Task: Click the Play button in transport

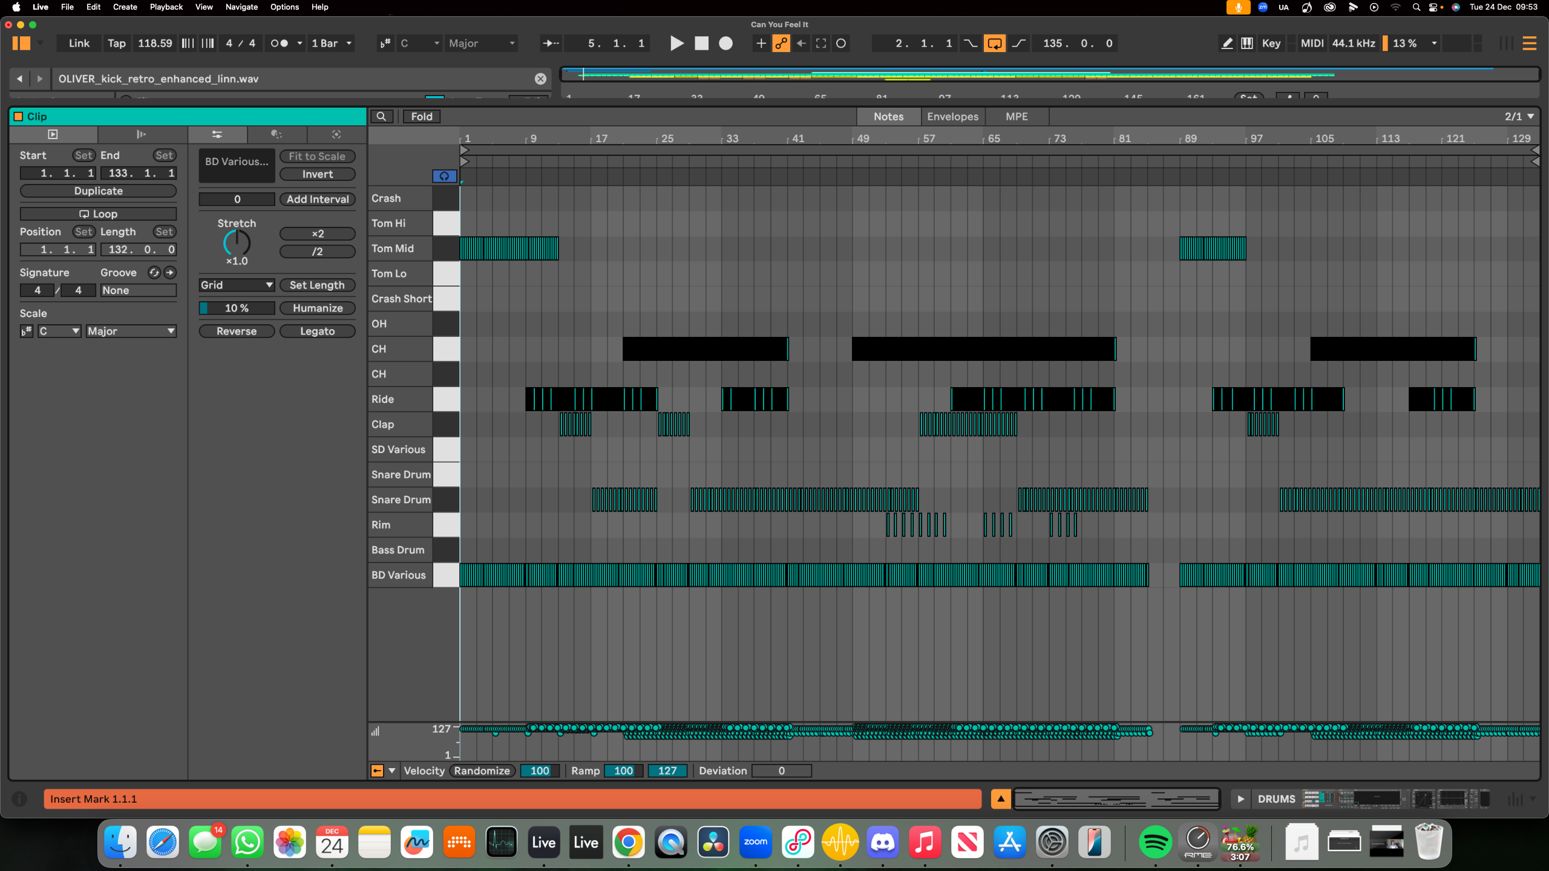Action: coord(677,44)
